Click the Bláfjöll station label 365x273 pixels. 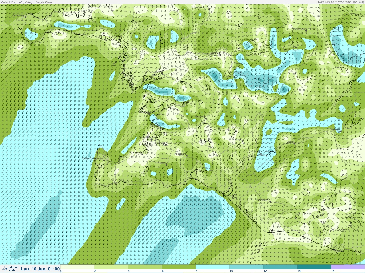(x=162, y=163)
